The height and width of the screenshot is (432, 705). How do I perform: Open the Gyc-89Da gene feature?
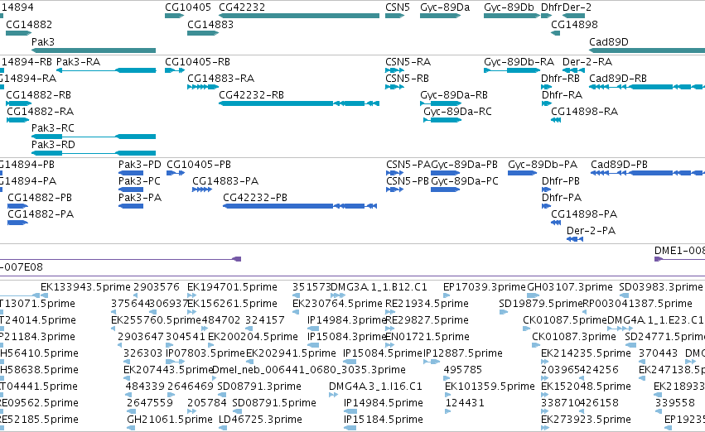coord(440,16)
